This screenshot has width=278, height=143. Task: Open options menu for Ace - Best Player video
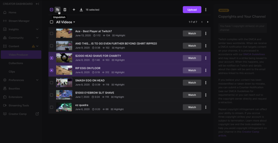coord(206,33)
